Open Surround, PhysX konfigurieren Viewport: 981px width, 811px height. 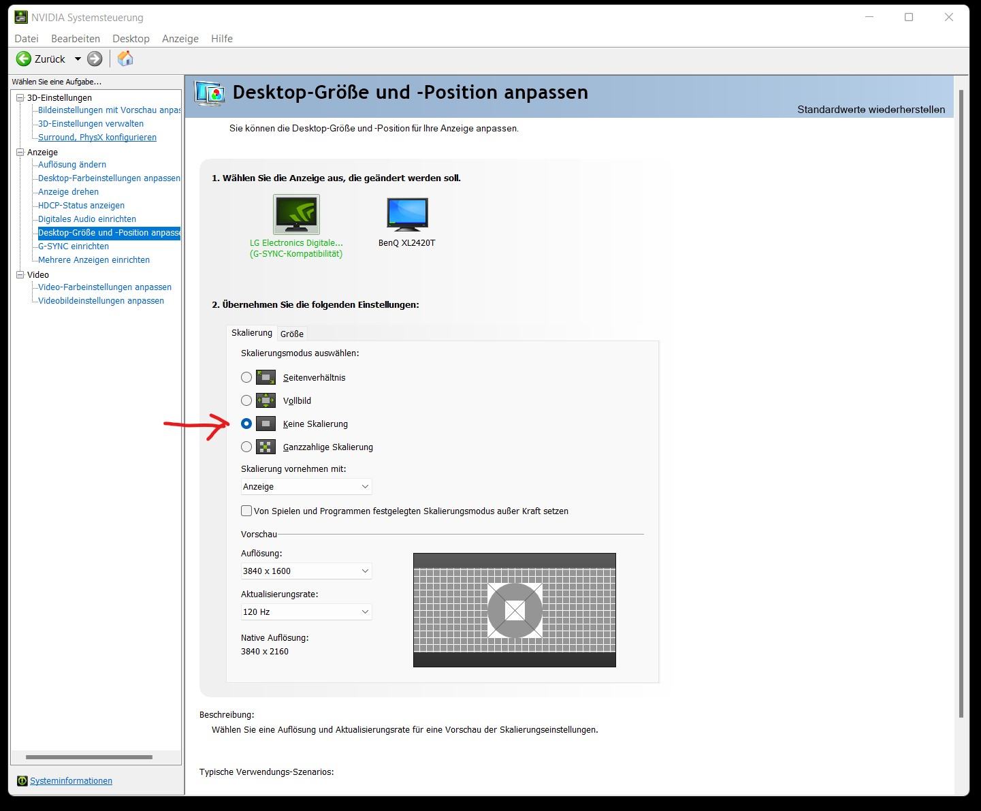tap(97, 138)
